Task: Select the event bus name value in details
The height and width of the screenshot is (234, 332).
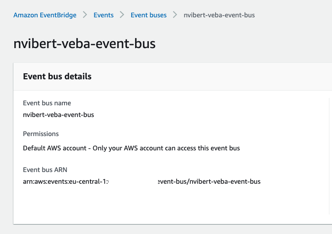Action: point(58,115)
